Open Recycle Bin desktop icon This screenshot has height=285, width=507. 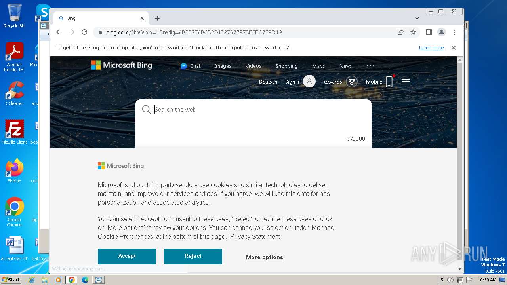(14, 16)
